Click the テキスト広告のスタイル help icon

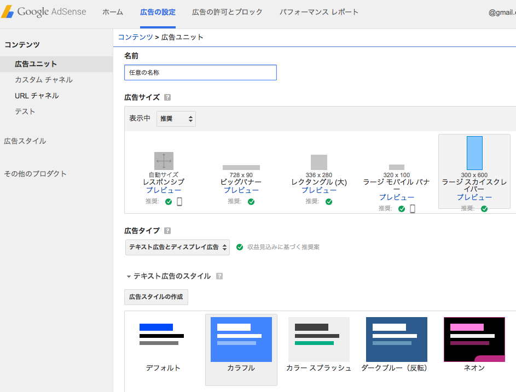(x=219, y=276)
